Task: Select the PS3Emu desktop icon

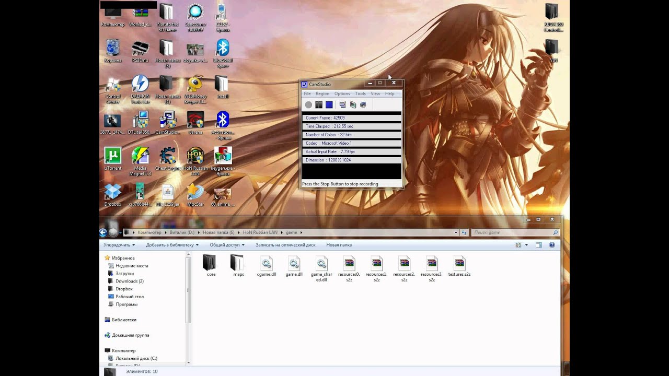Action: (x=140, y=51)
